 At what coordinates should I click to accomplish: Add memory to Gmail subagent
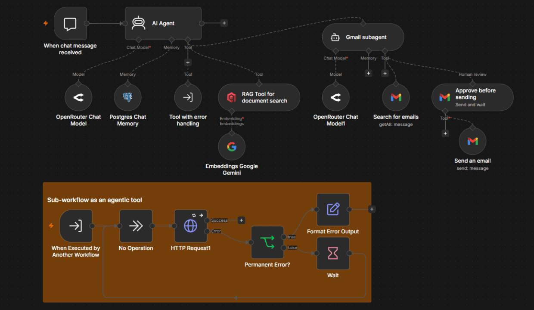[368, 73]
